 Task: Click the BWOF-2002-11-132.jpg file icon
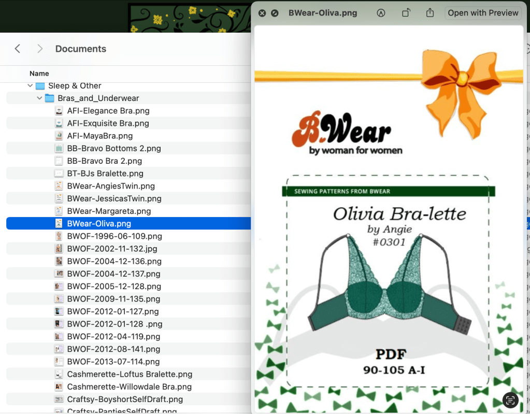[59, 249]
